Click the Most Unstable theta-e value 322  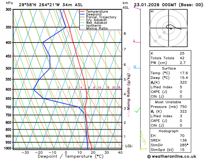tap(183, 111)
